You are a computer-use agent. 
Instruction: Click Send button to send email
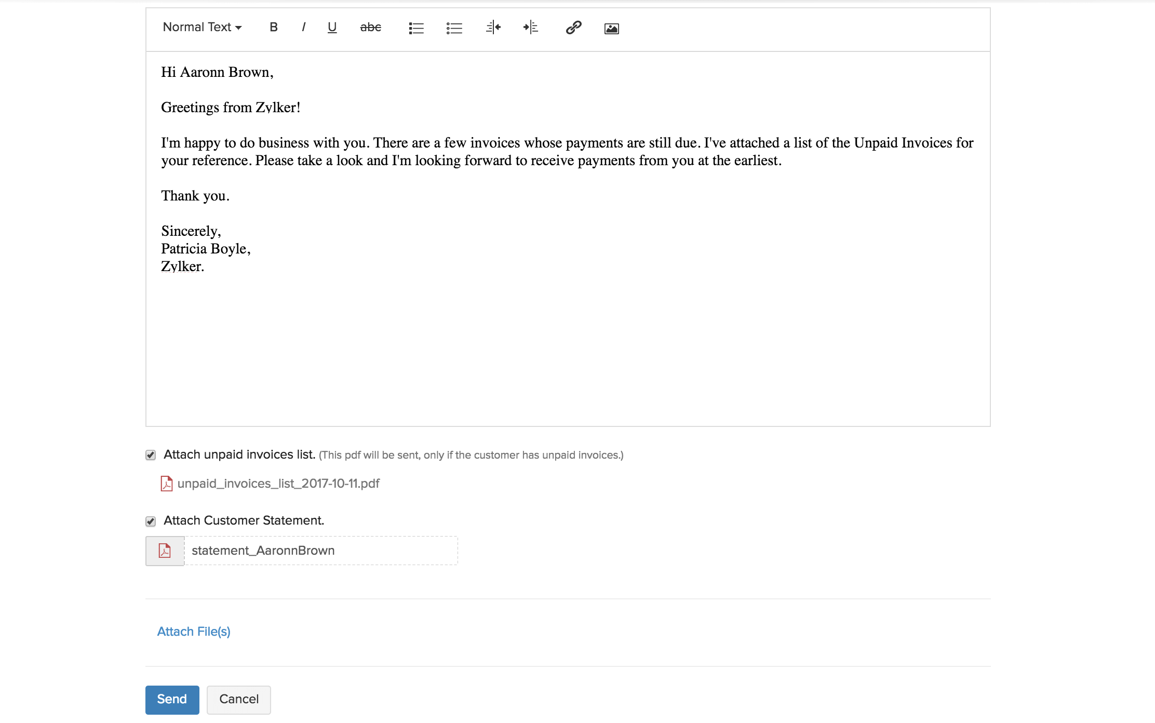pyautogui.click(x=171, y=699)
